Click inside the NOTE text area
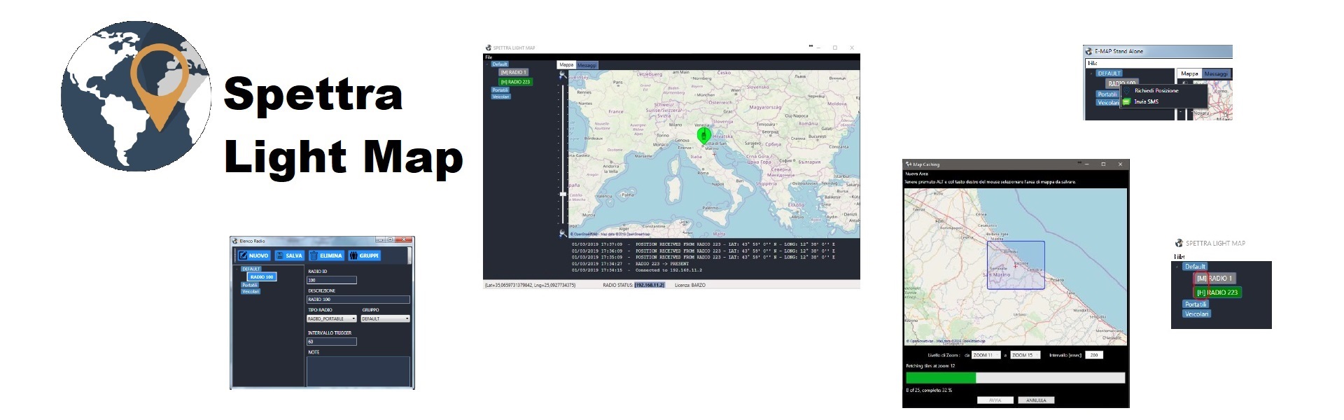 click(x=358, y=372)
